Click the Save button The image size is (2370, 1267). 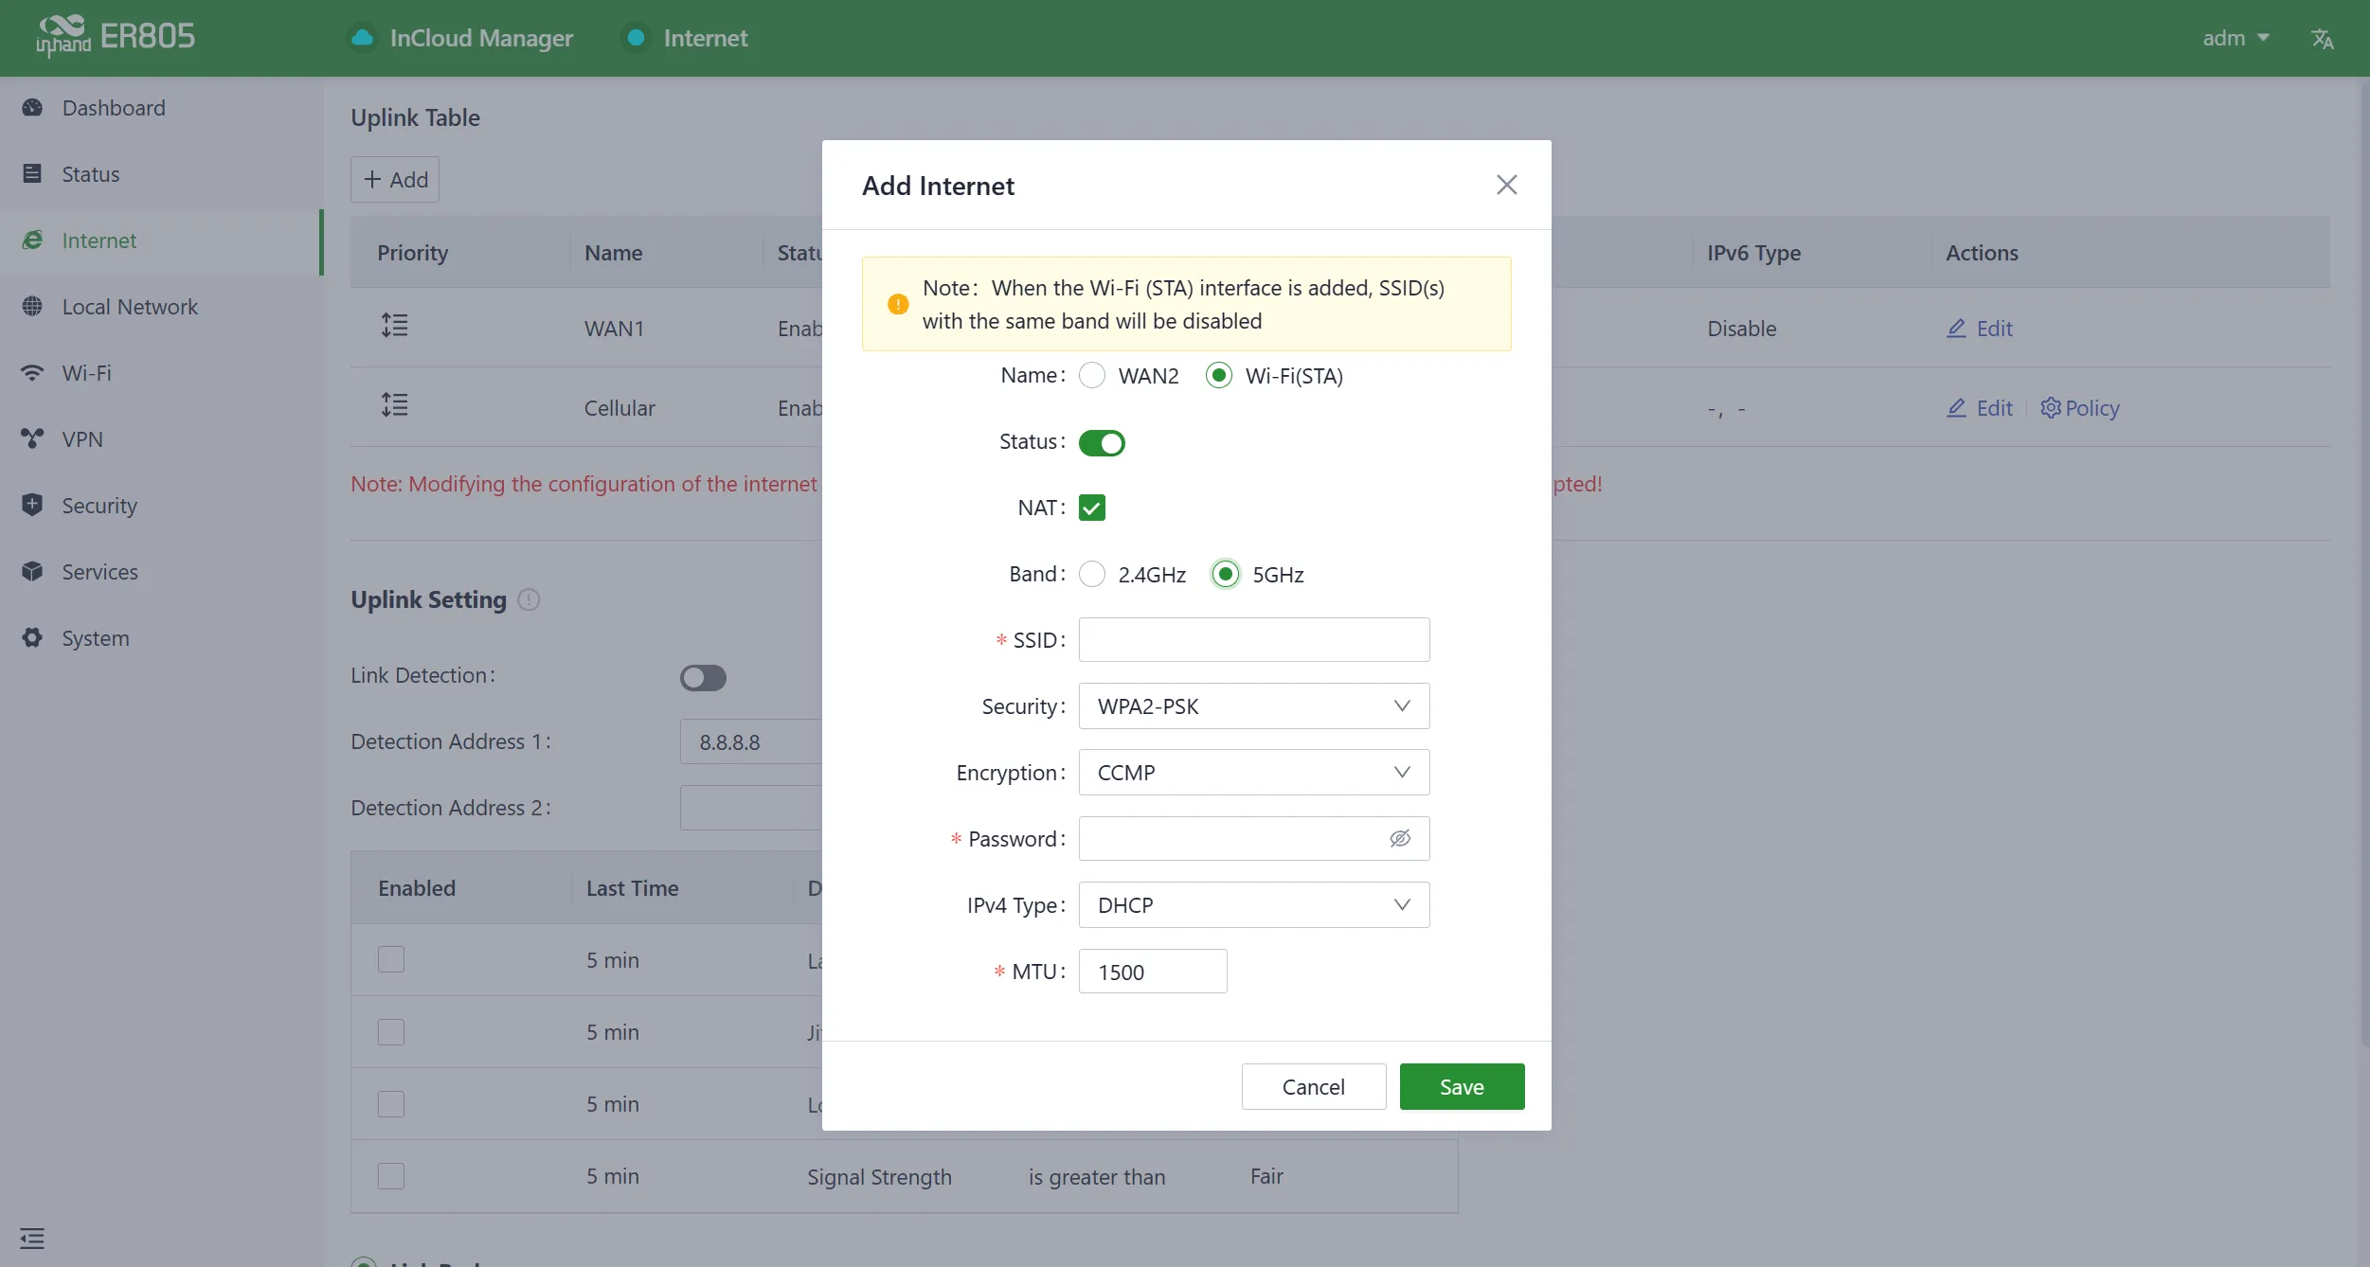tap(1462, 1087)
